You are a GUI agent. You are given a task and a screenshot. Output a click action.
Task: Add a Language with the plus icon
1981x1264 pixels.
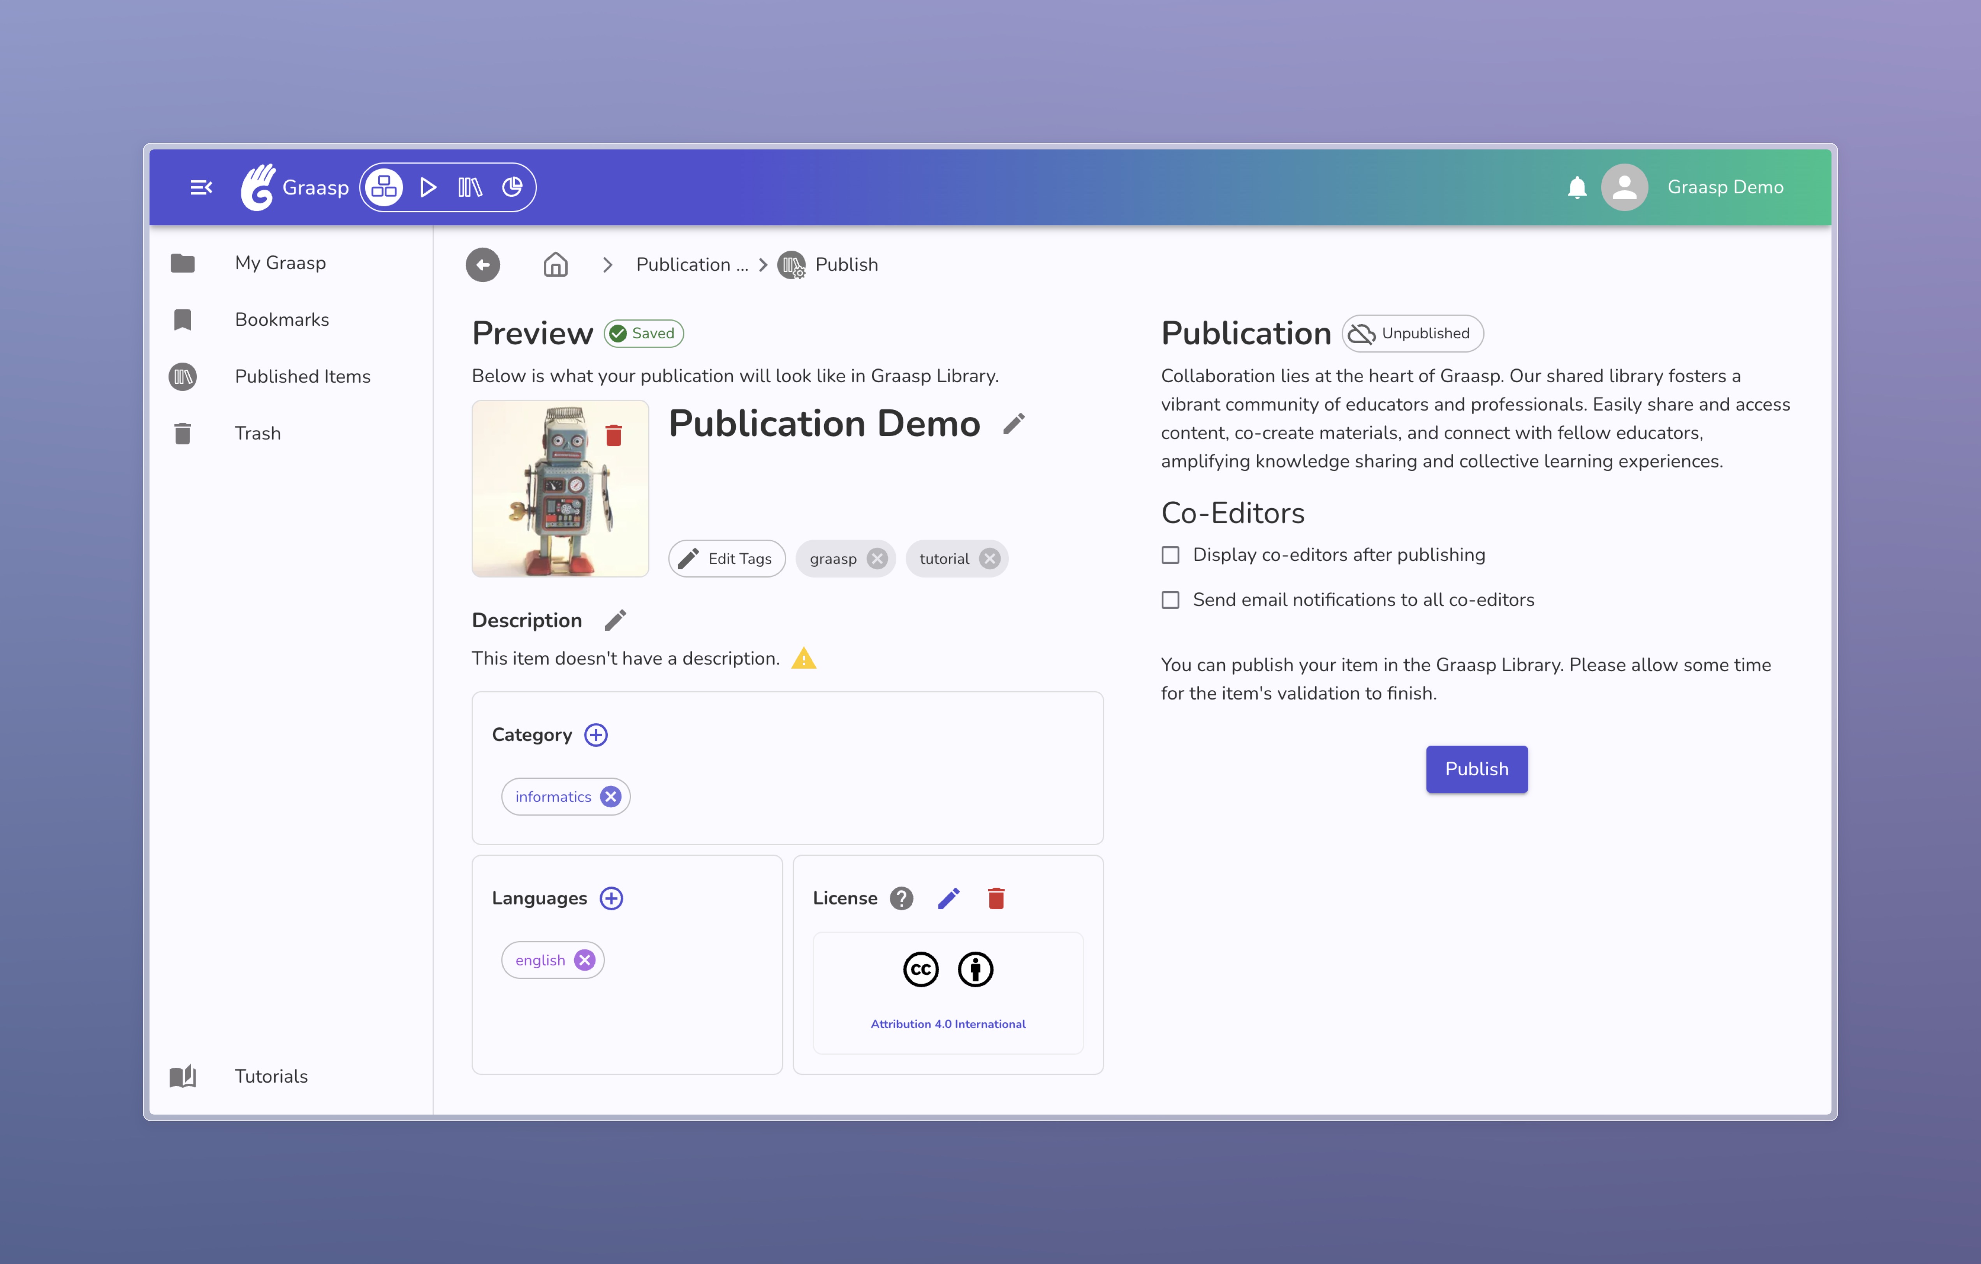(x=612, y=898)
